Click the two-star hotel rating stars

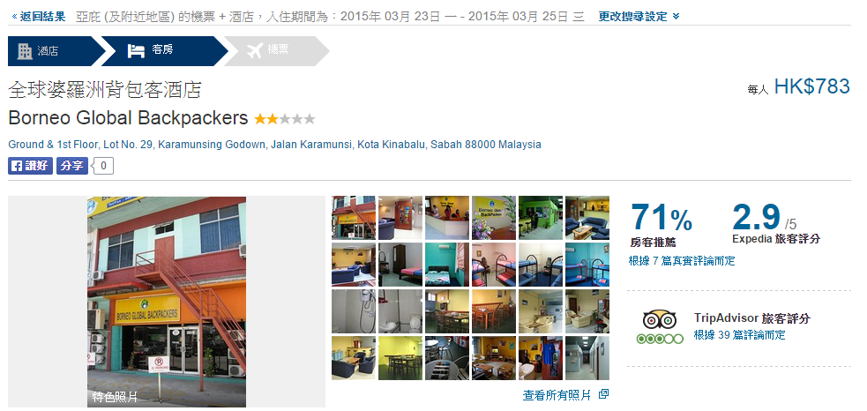coord(284,119)
